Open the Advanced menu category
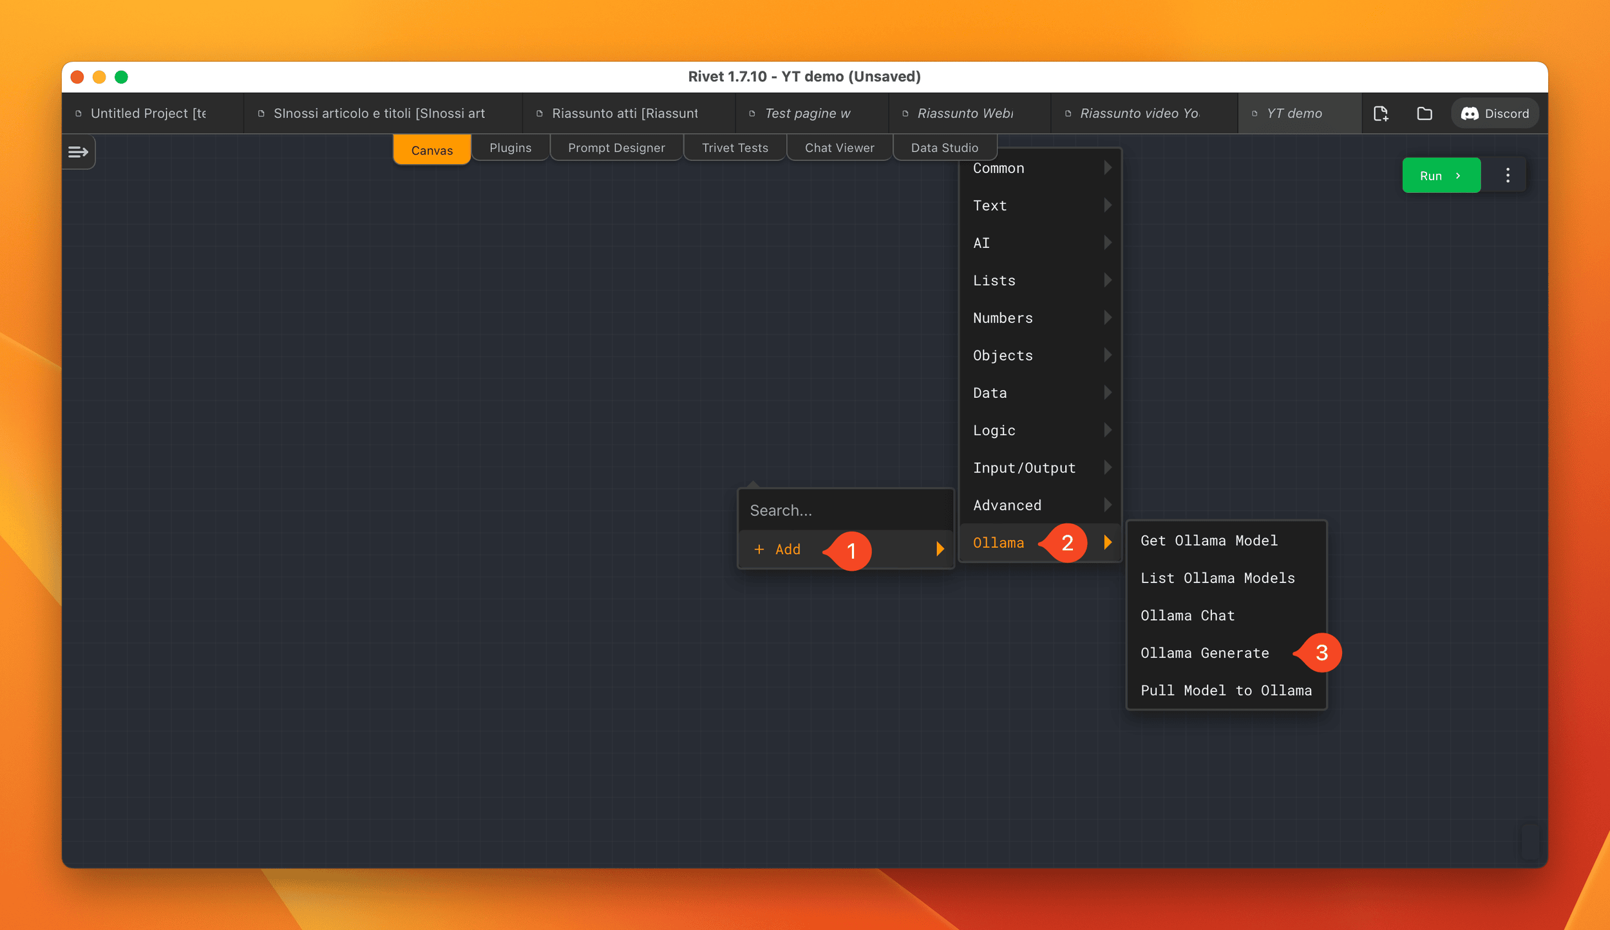Screen dimensions: 1610x930 click(1039, 505)
